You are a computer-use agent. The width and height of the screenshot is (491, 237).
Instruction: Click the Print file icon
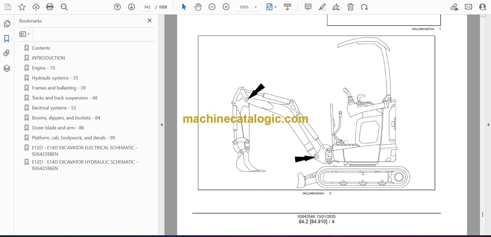click(x=50, y=7)
